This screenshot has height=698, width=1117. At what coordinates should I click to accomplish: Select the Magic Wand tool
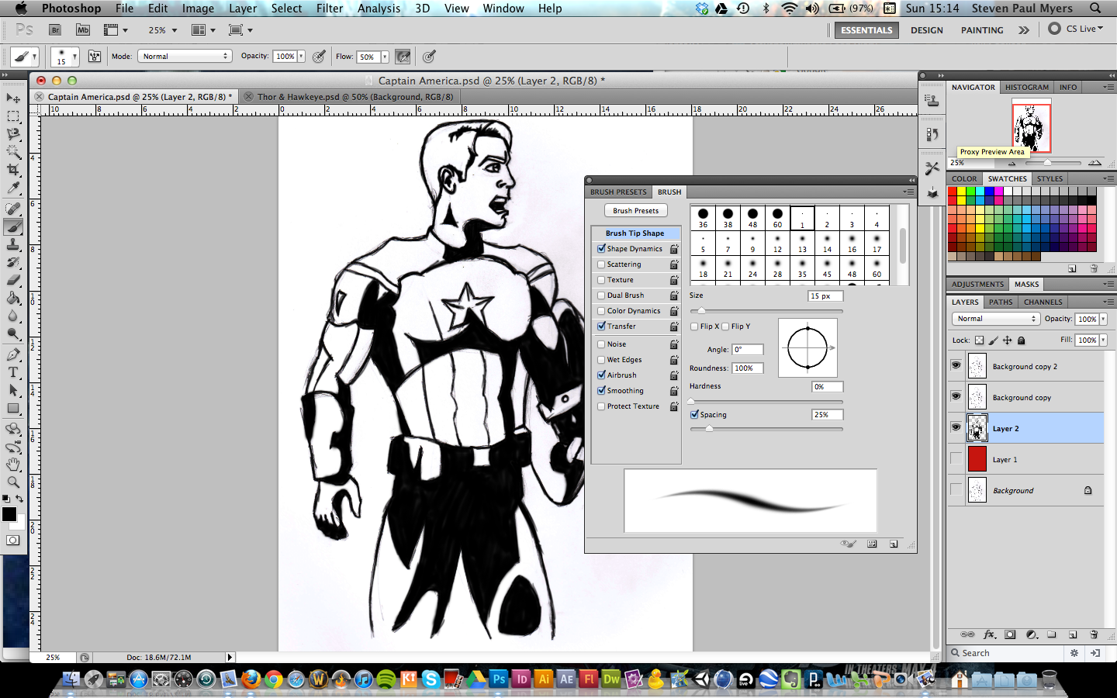(x=13, y=152)
